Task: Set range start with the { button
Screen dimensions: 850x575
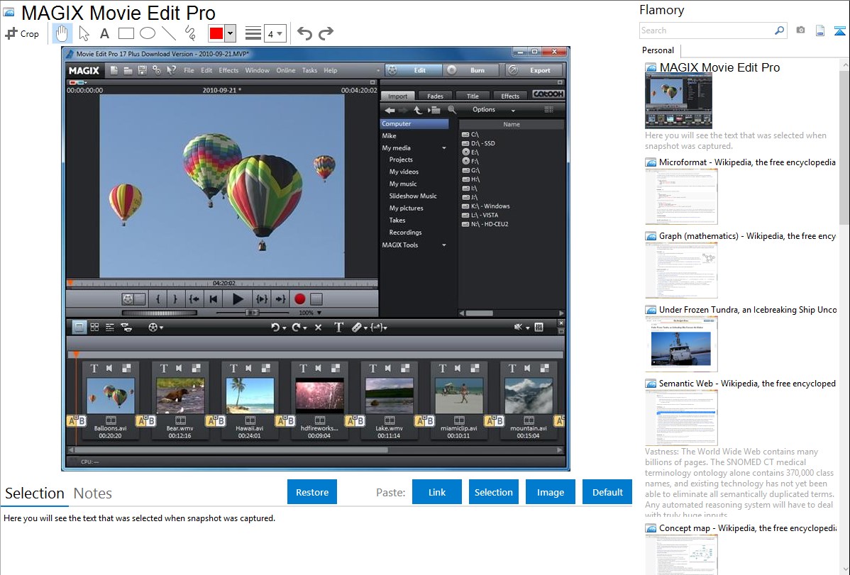Action: (x=158, y=298)
